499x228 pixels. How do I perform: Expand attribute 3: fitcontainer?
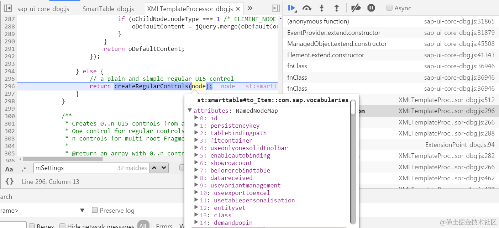pos(196,140)
